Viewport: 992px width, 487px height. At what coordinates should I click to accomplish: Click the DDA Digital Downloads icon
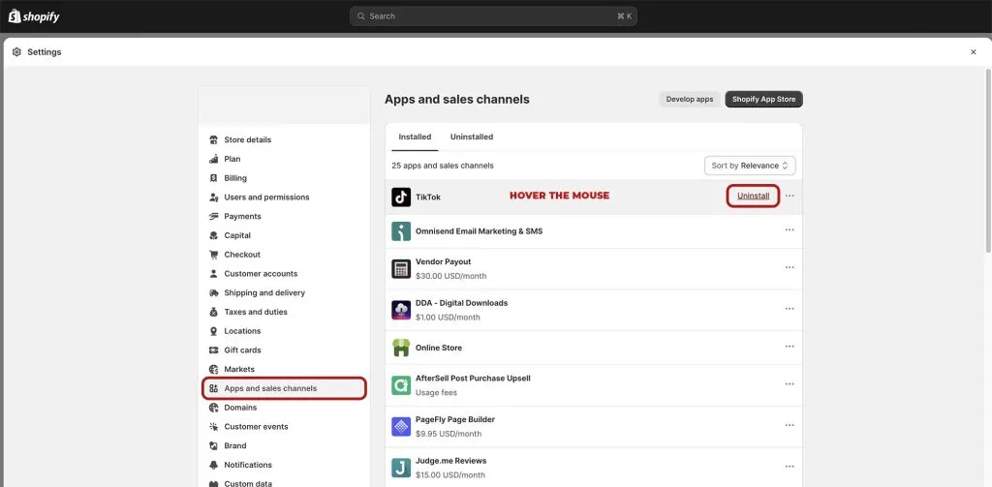(401, 310)
